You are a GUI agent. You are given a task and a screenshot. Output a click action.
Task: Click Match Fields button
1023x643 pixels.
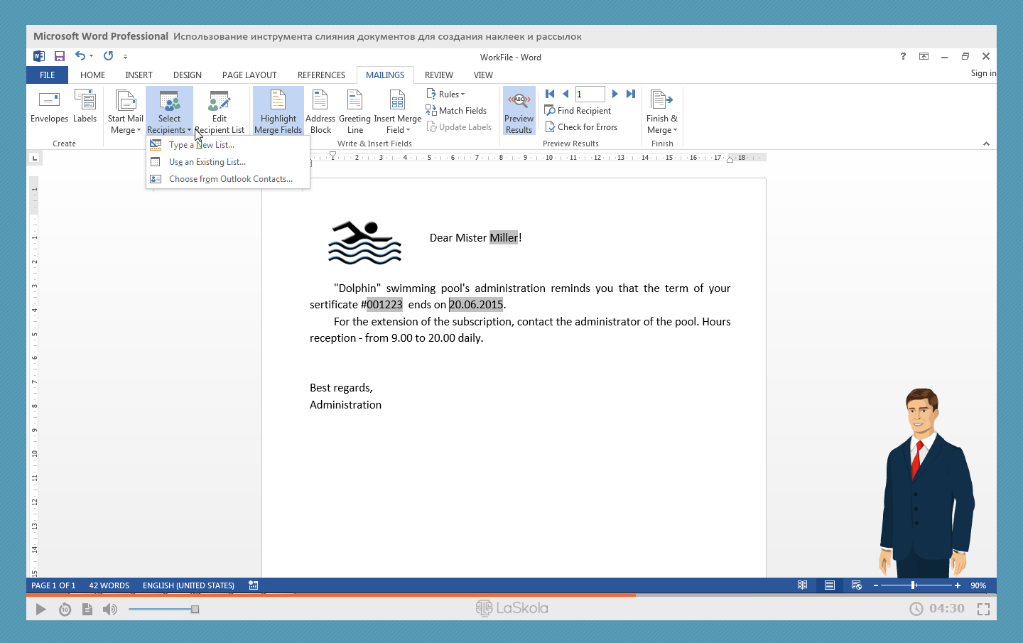click(x=456, y=111)
